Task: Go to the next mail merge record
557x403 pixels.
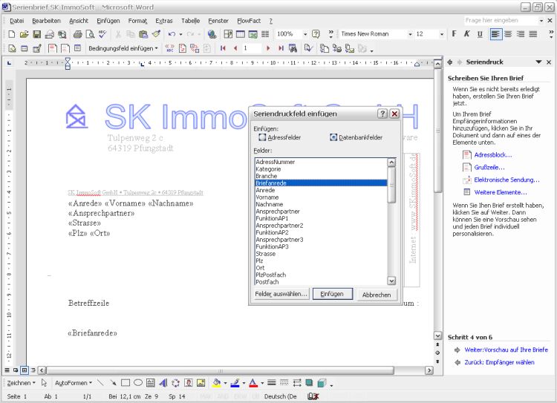Action: [270, 48]
